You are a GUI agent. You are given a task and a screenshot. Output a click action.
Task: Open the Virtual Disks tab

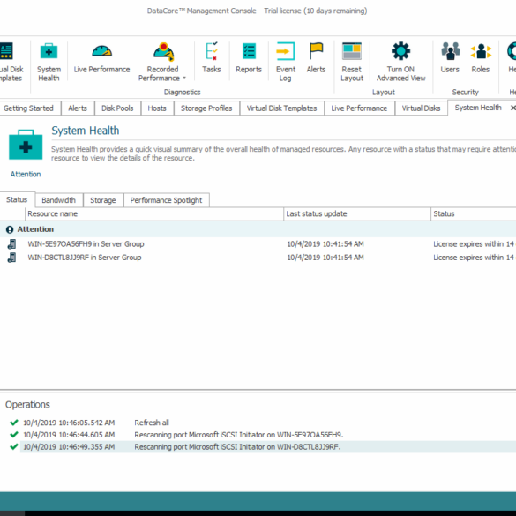(x=421, y=108)
